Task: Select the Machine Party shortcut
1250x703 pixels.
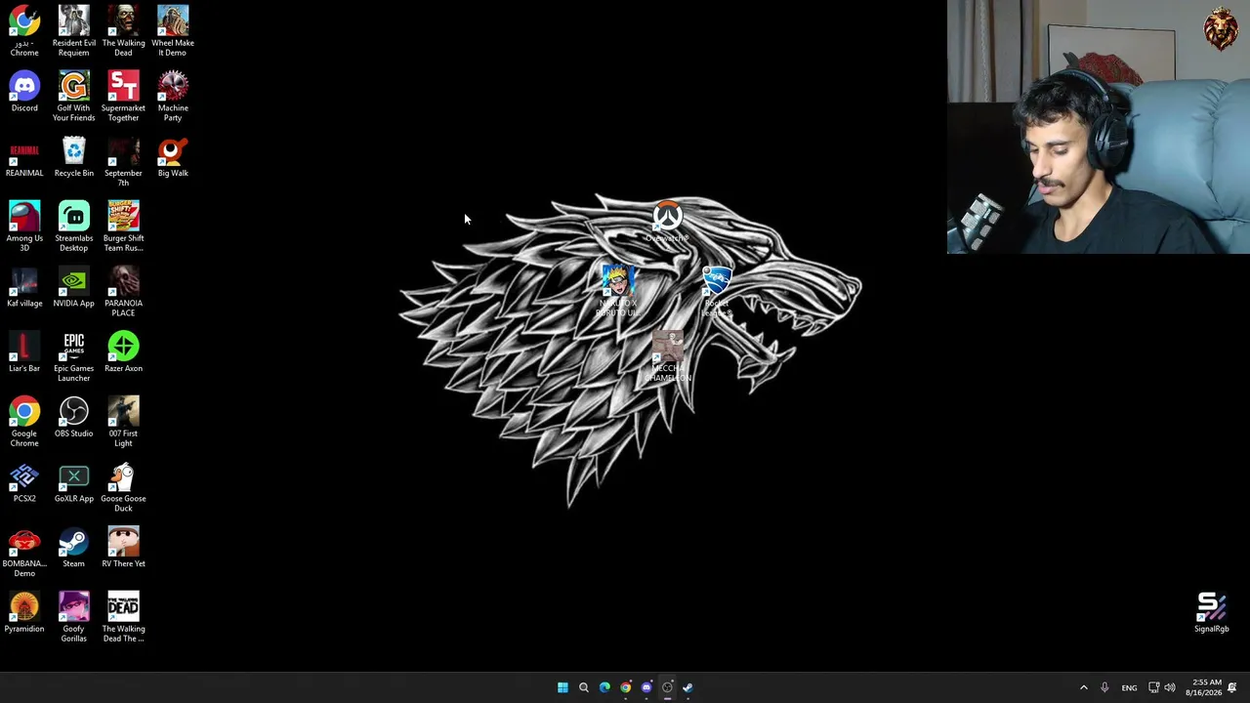Action: (x=173, y=97)
